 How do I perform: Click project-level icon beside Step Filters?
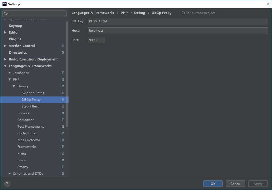(x=63, y=106)
